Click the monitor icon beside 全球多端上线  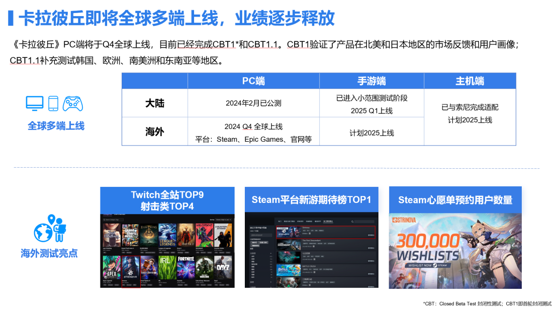tap(34, 102)
